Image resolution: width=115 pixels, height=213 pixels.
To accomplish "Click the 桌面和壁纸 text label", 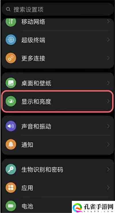I will pos(36,83).
